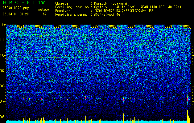Click the Receiving antenna label

(x=71, y=14)
